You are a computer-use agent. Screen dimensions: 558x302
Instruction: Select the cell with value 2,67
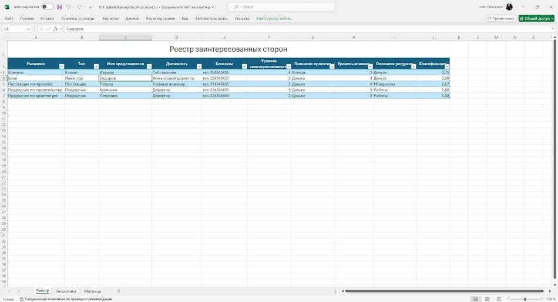(433, 84)
